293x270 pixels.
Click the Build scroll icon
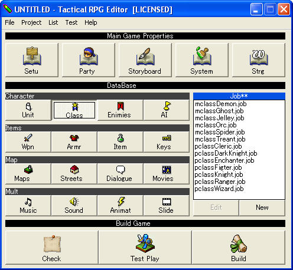click(x=239, y=244)
